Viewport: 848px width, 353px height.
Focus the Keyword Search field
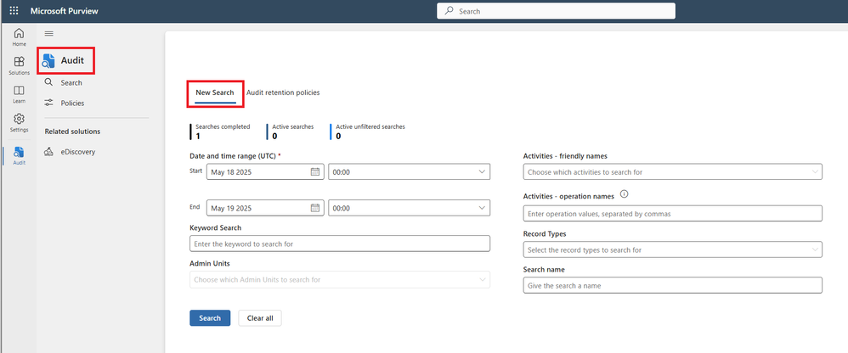point(340,244)
